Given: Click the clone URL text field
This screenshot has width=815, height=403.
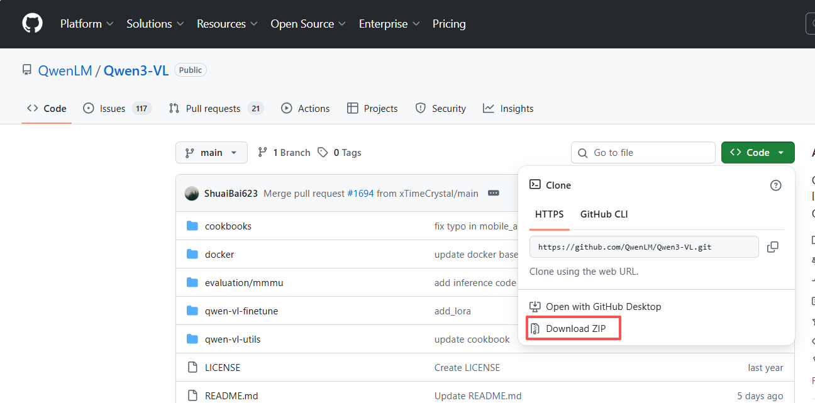Looking at the screenshot, I should 644,247.
